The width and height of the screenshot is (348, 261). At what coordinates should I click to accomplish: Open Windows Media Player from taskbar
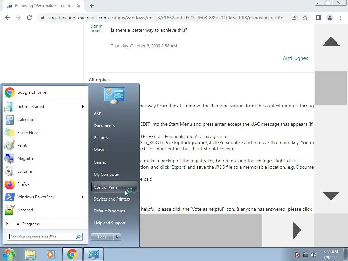(50, 254)
